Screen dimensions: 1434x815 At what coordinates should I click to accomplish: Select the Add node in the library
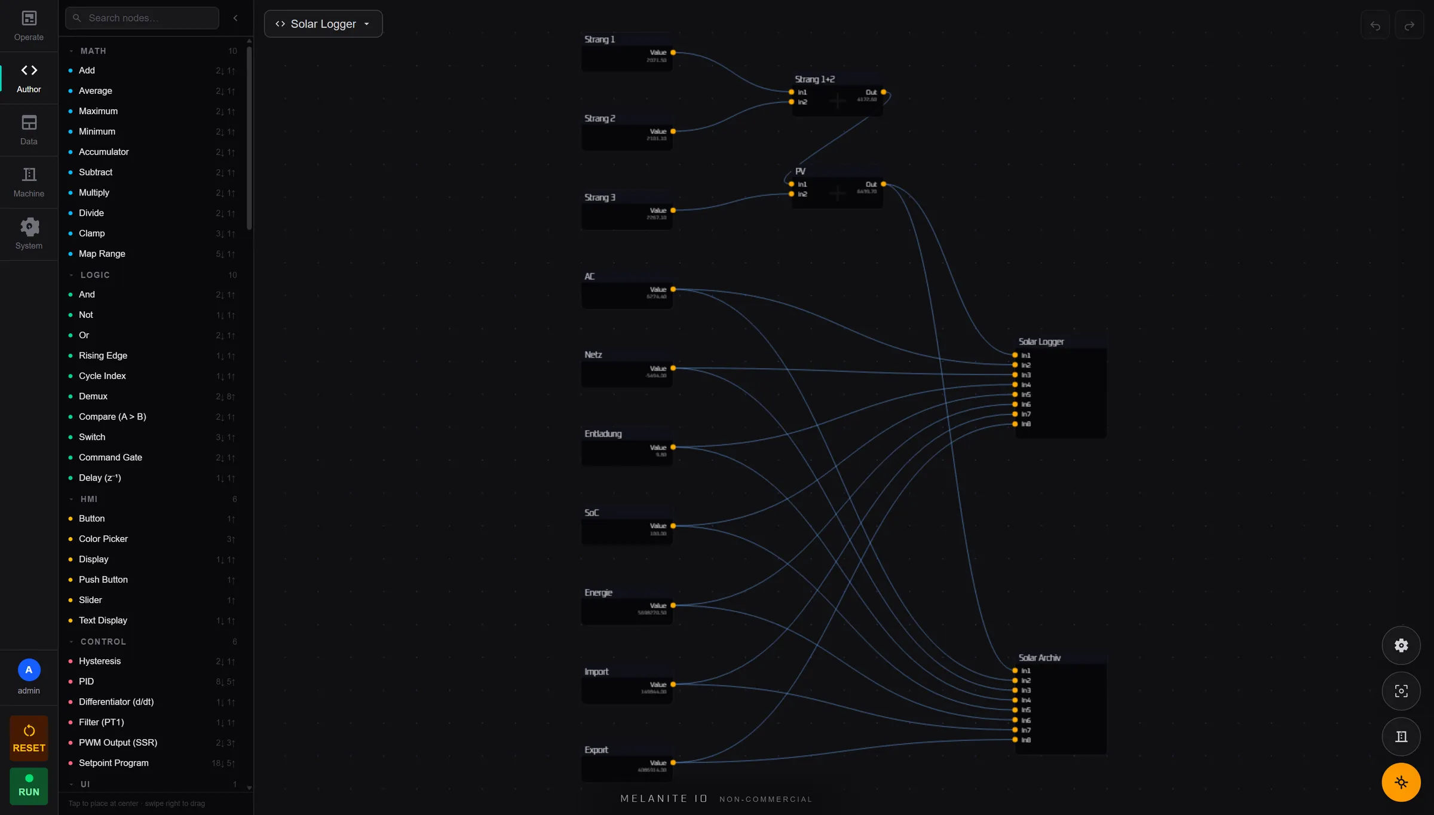pos(152,71)
